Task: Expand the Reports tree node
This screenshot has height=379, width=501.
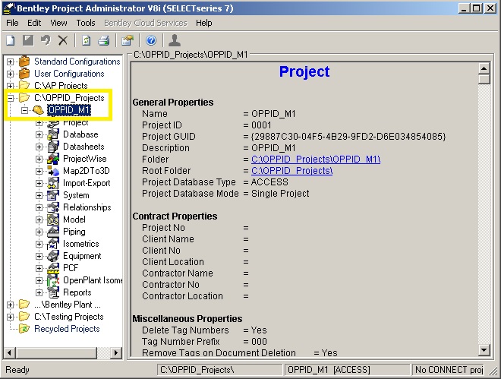Action: click(39, 292)
